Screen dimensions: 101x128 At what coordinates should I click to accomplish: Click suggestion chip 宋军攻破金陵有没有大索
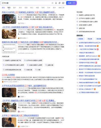[12, 70]
